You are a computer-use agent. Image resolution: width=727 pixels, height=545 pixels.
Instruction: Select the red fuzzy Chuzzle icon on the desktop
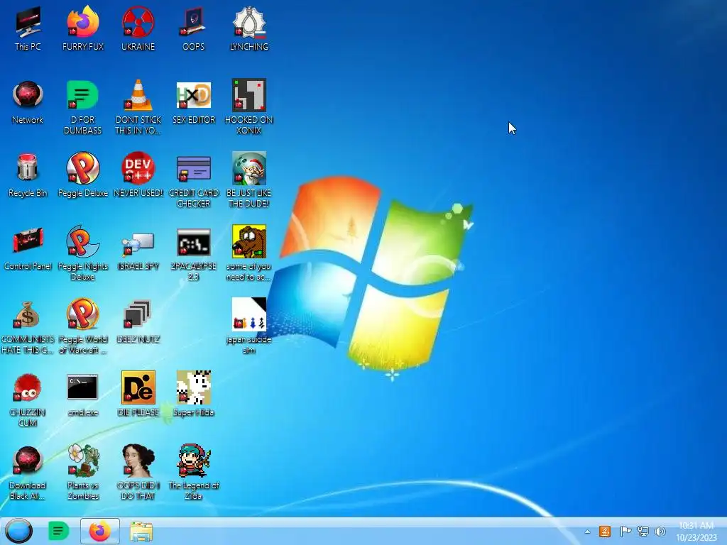click(x=28, y=387)
